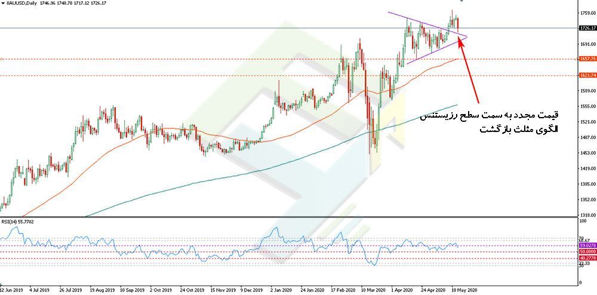Click the current price label 1726.17

587,28
